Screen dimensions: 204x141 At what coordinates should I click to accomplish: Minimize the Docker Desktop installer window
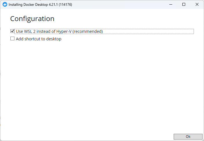[171, 4]
